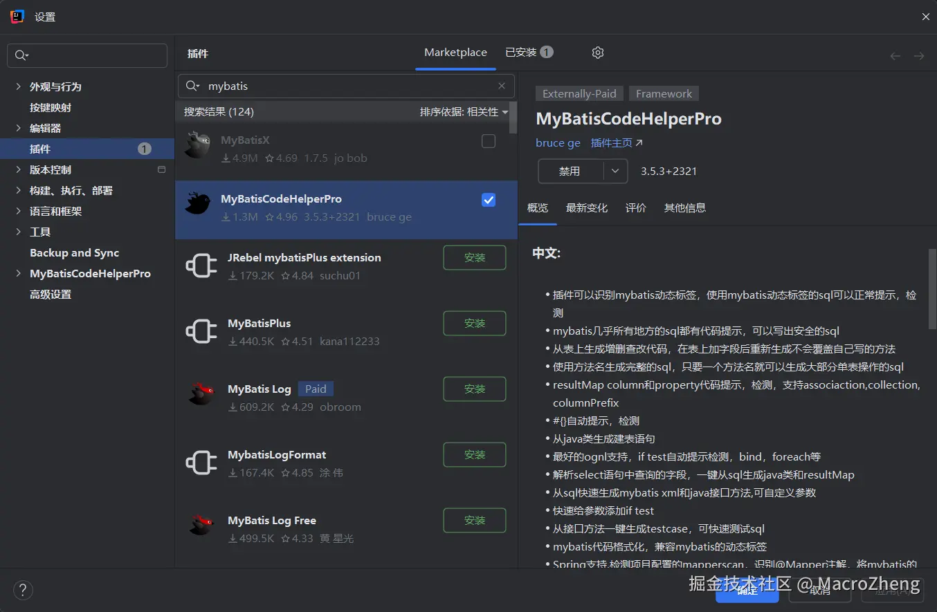Open help with the question mark icon
Screen dimensions: 937x612
pyautogui.click(x=23, y=590)
